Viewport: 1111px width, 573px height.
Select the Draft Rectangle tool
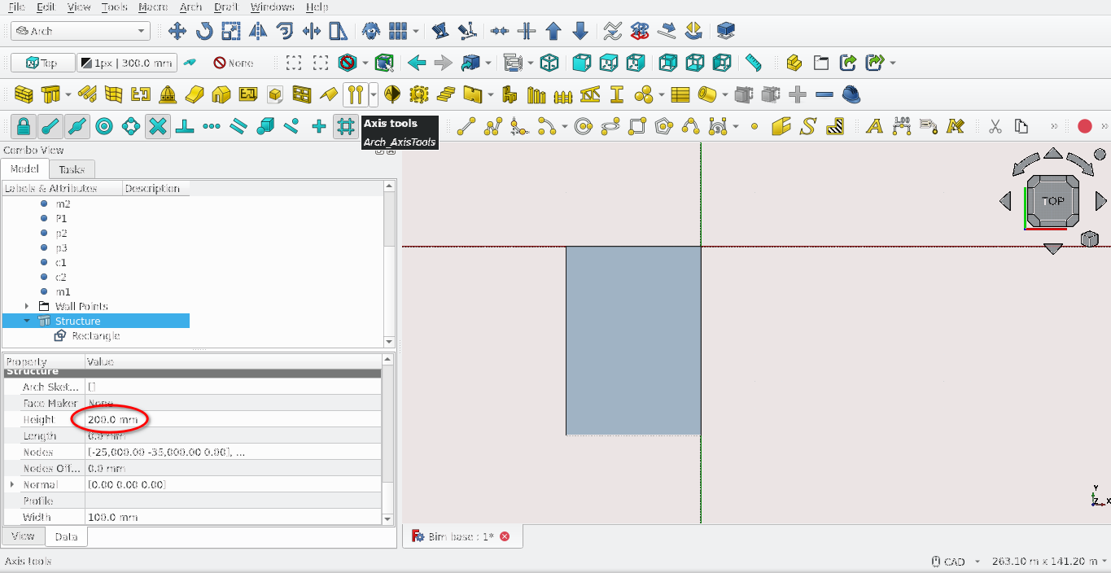pyautogui.click(x=638, y=126)
